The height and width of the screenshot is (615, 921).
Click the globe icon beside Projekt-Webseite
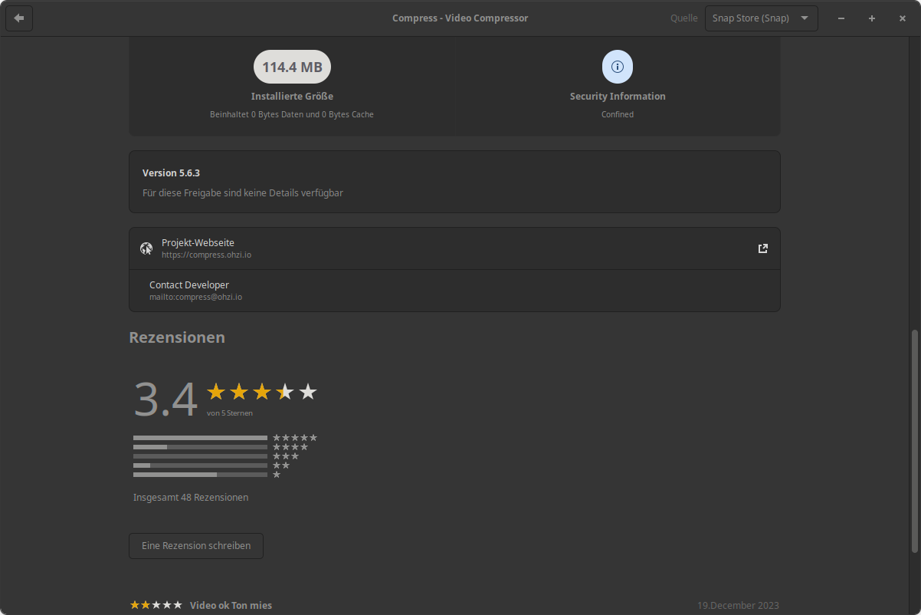pos(146,248)
